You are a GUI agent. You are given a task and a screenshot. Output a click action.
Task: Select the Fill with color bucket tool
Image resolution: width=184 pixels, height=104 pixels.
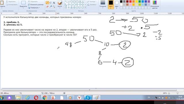point(51,3)
